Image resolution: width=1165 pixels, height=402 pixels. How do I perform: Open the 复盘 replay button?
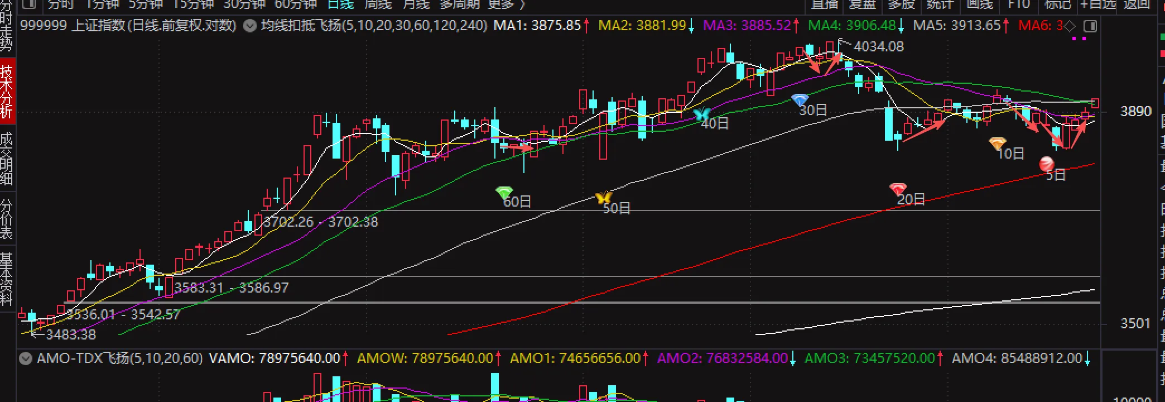pos(863,4)
